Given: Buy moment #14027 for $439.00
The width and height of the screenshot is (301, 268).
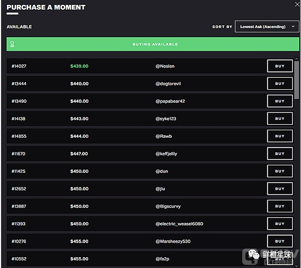Looking at the screenshot, I should [x=280, y=66].
